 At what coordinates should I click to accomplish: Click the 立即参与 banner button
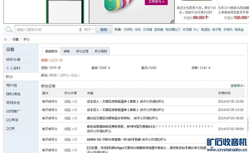(156, 2)
